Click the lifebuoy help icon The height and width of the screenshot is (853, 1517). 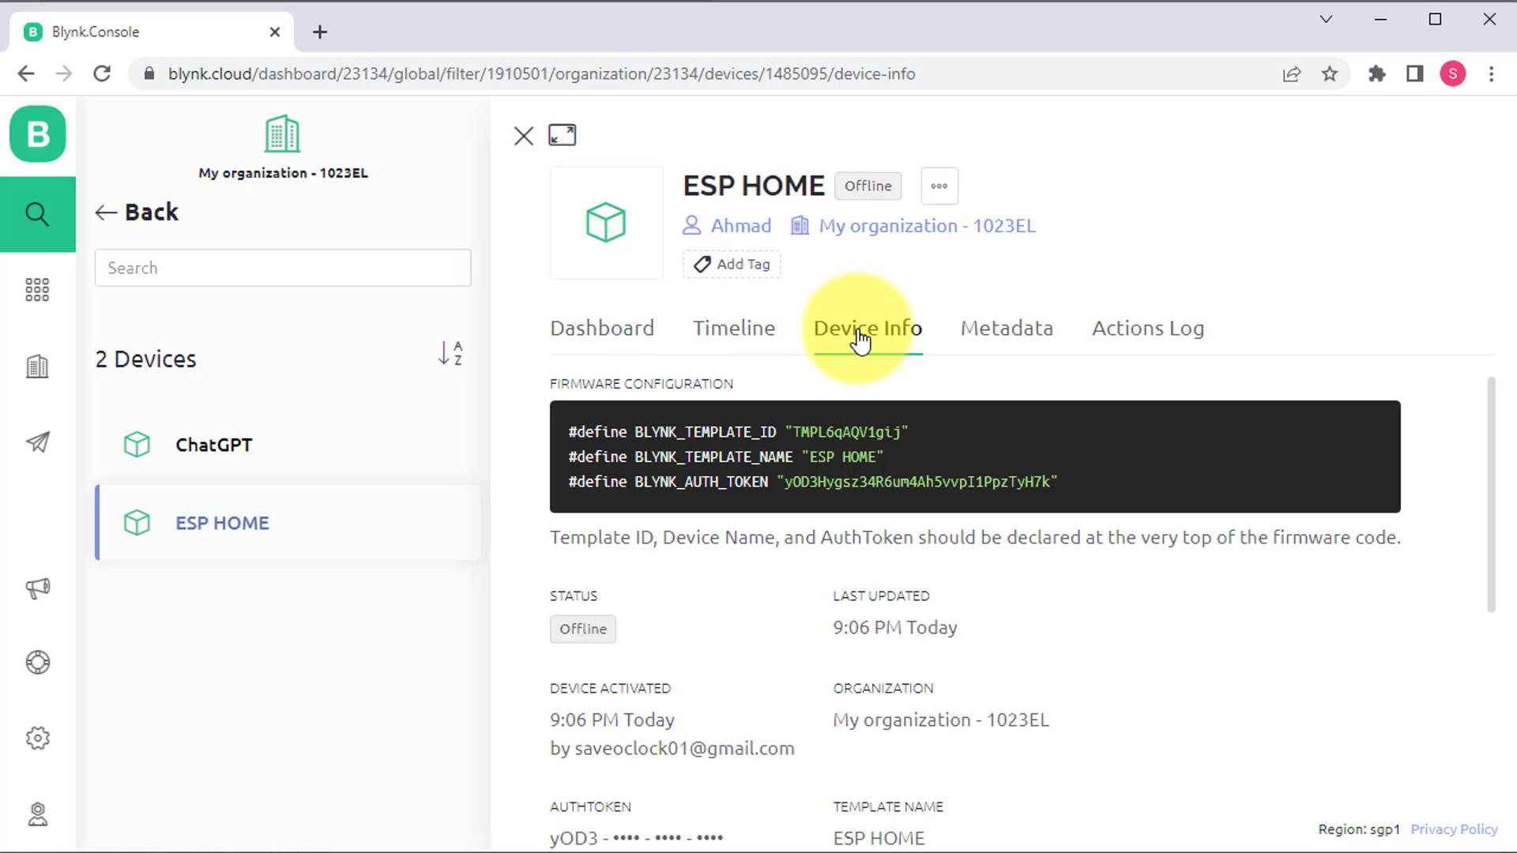point(37,662)
